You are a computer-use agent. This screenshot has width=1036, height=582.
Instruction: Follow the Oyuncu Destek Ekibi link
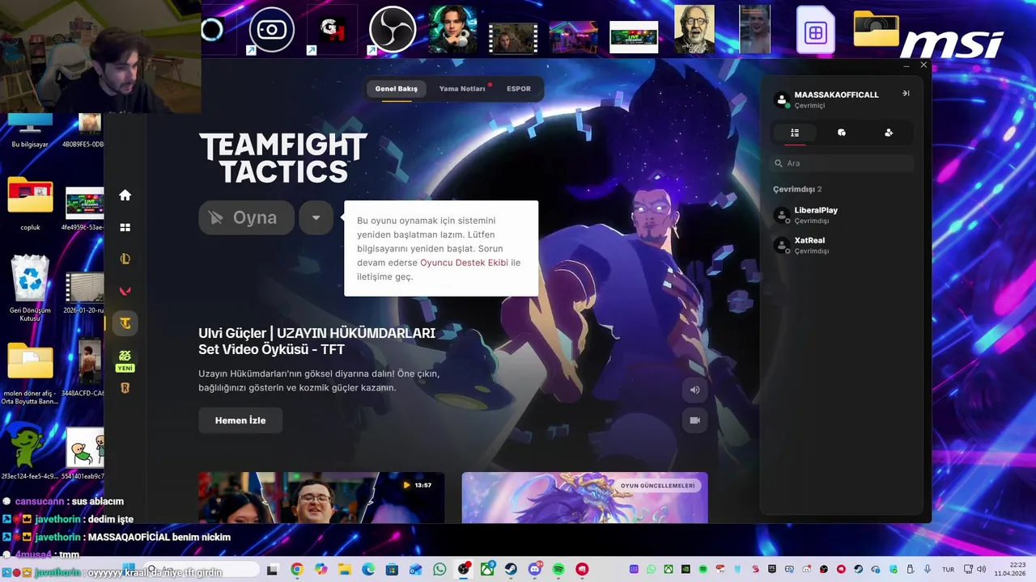click(x=464, y=263)
